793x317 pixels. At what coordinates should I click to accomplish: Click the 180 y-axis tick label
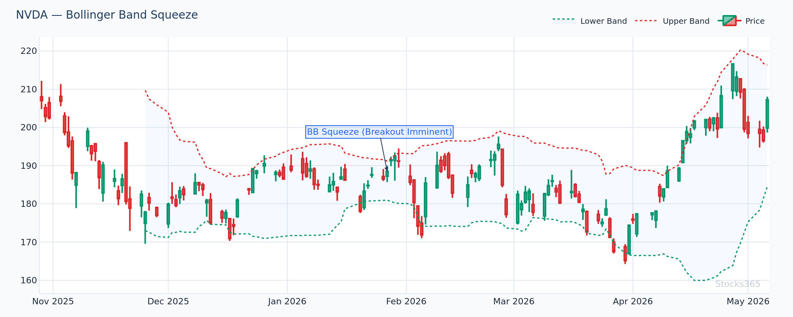[29, 204]
